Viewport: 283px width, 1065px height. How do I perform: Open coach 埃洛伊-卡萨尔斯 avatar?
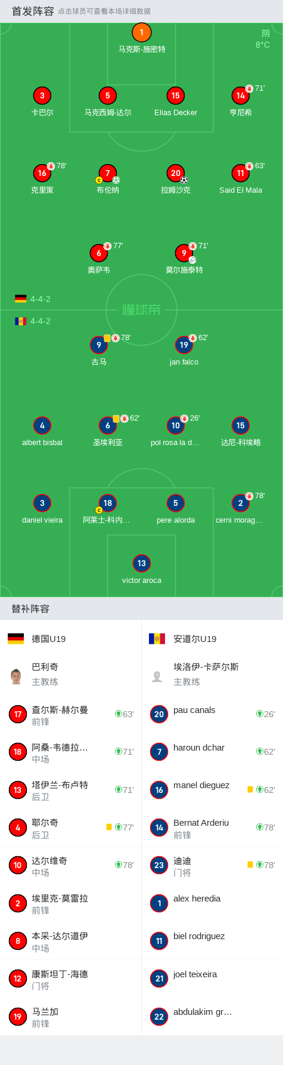[157, 676]
